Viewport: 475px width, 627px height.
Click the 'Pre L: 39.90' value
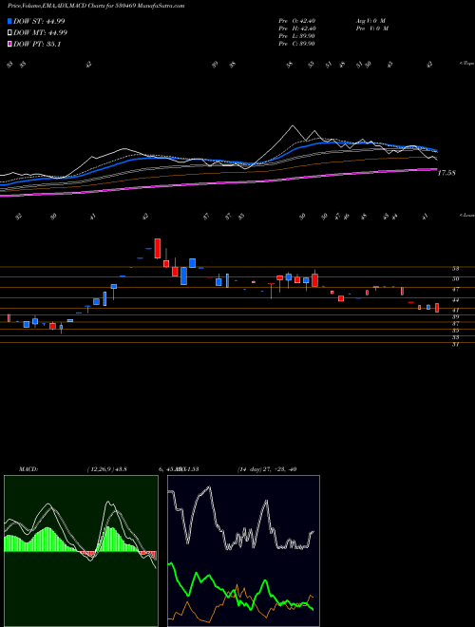point(296,36)
